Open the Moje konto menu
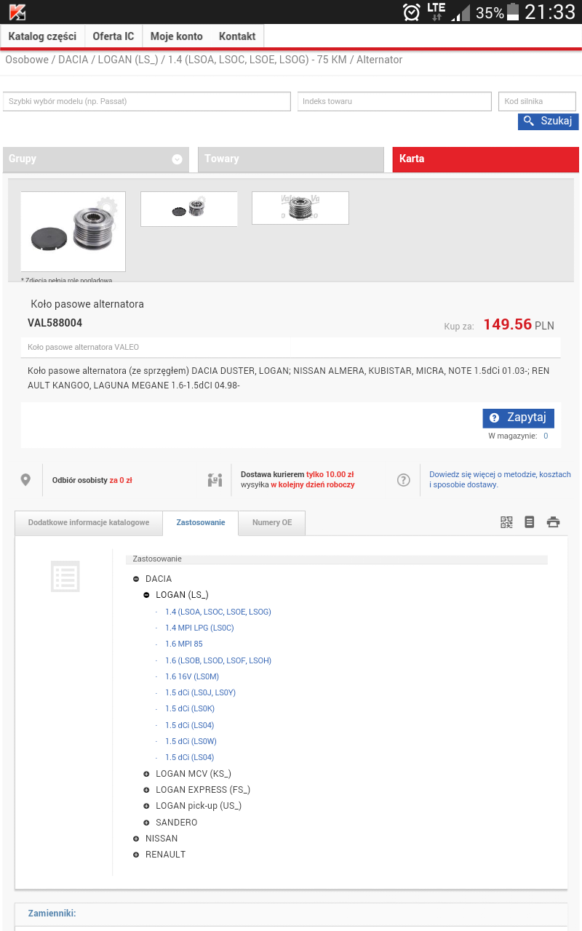Screen dimensions: 582x931 click(176, 36)
